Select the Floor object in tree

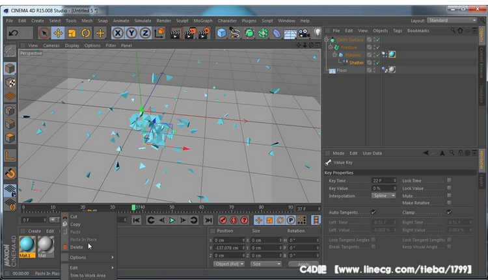pyautogui.click(x=342, y=71)
